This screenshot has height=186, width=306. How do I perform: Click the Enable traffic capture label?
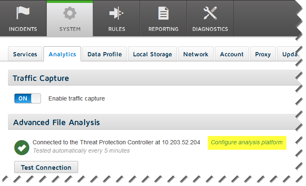[x=76, y=99]
